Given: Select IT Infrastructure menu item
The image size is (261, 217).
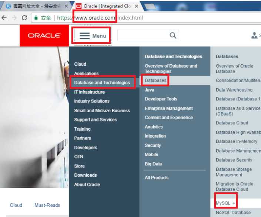Looking at the screenshot, I should [x=89, y=92].
